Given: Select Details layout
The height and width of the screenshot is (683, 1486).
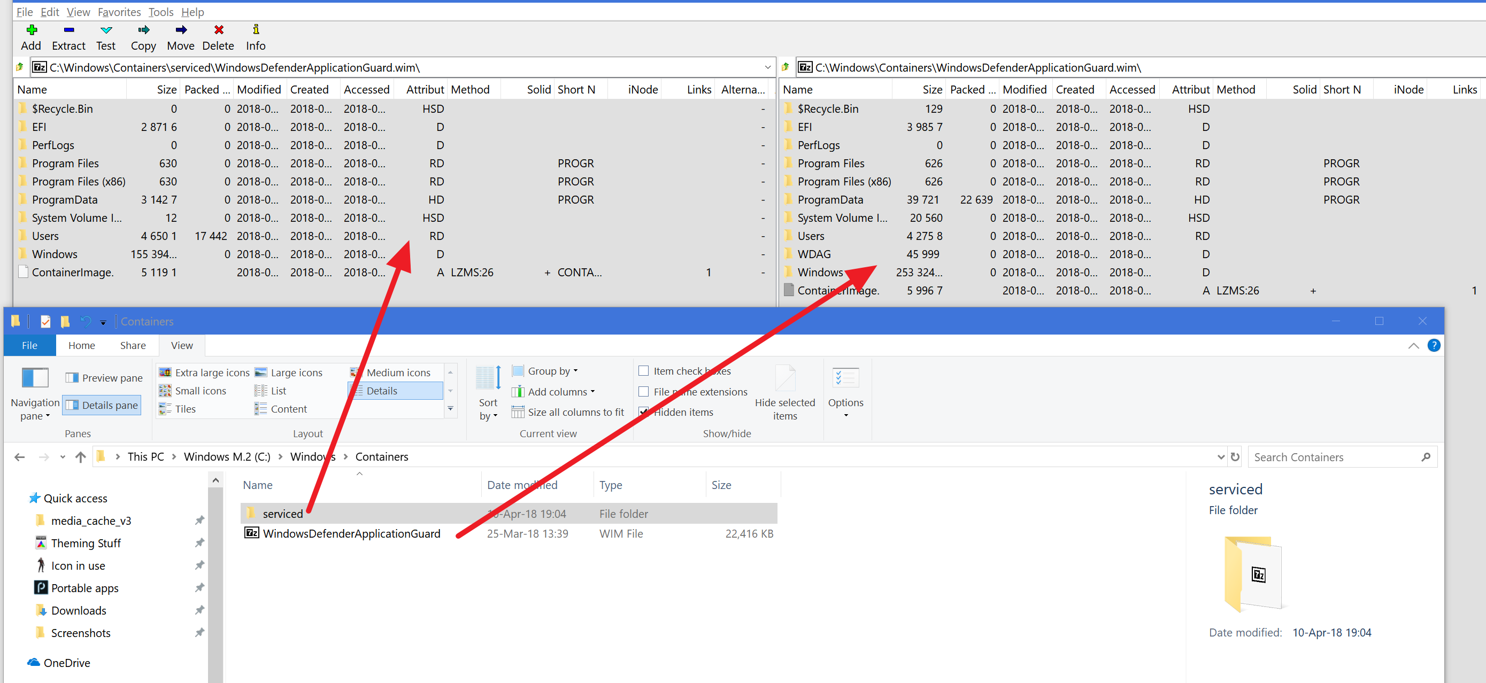Looking at the screenshot, I should tap(396, 391).
